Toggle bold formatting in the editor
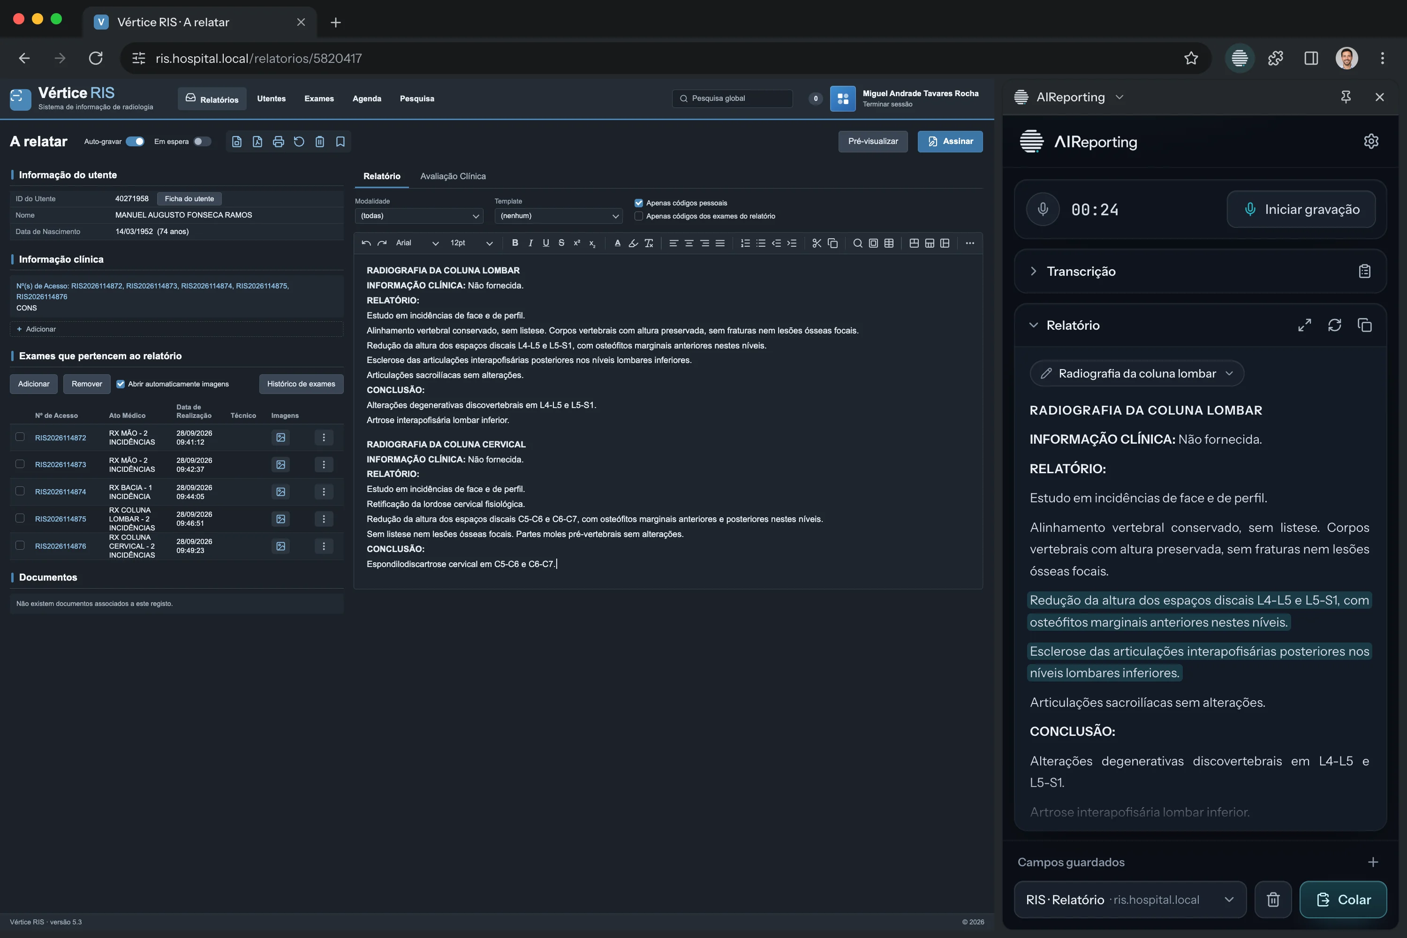The image size is (1407, 938). (x=514, y=243)
